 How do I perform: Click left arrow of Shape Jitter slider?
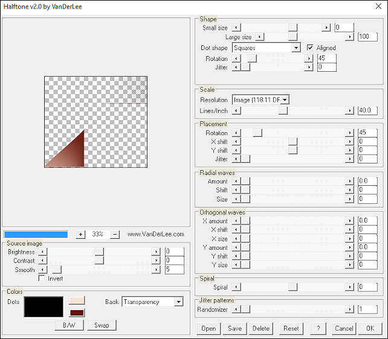(236, 67)
